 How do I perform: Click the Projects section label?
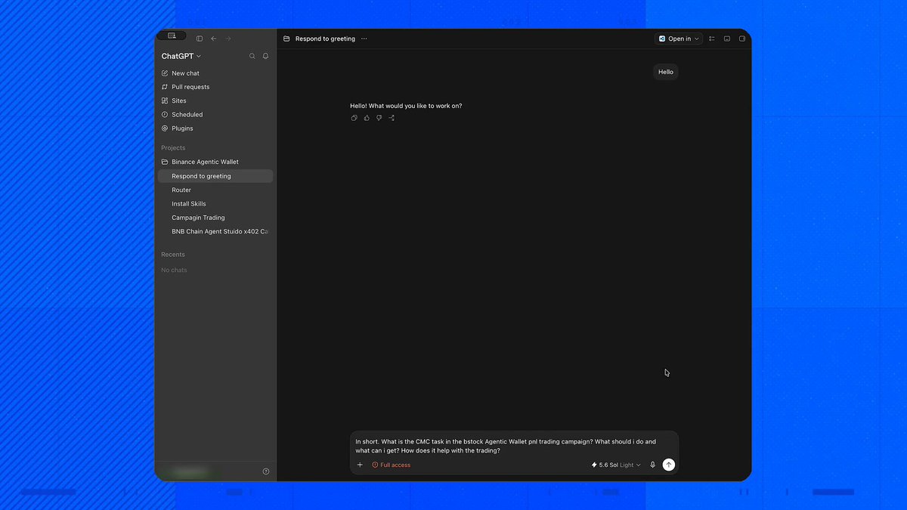[173, 148]
